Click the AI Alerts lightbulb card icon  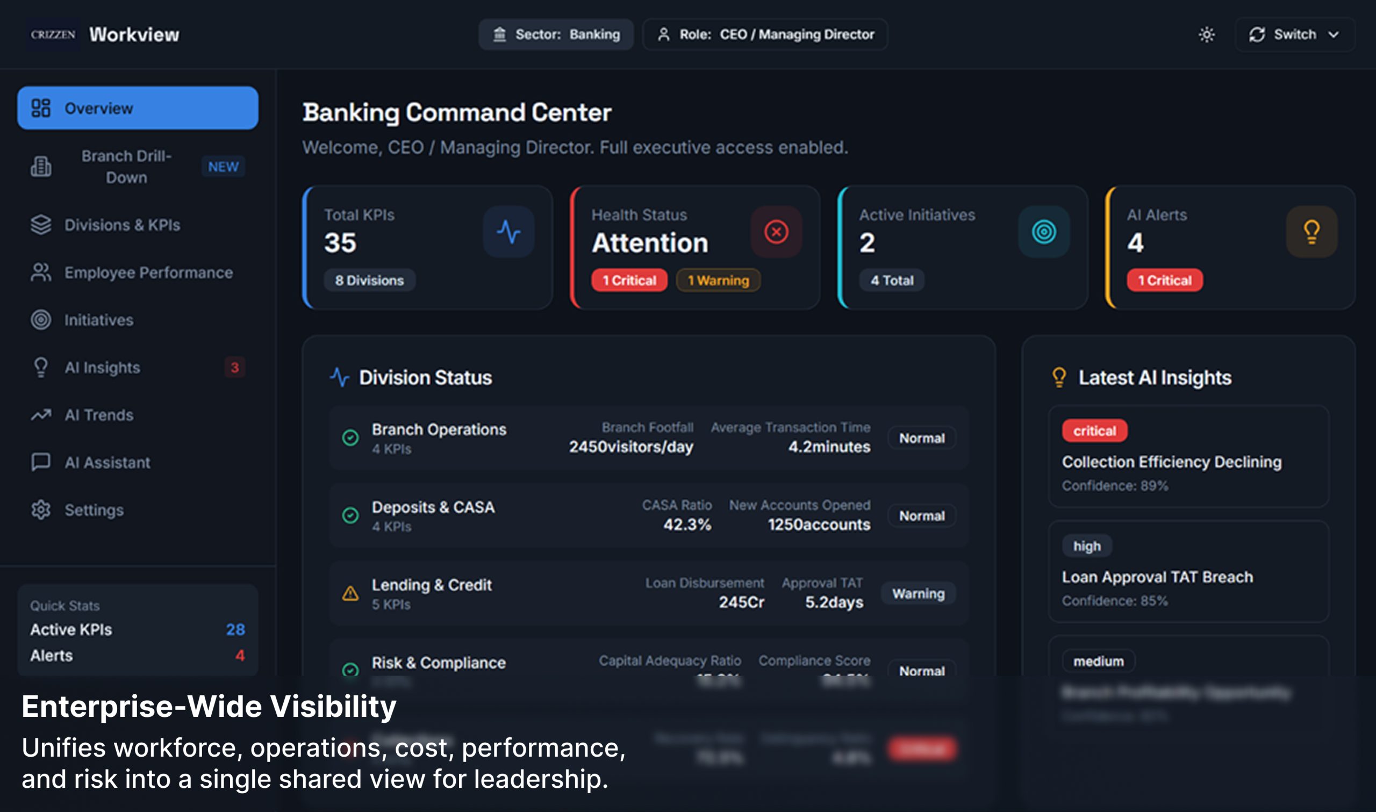tap(1311, 232)
